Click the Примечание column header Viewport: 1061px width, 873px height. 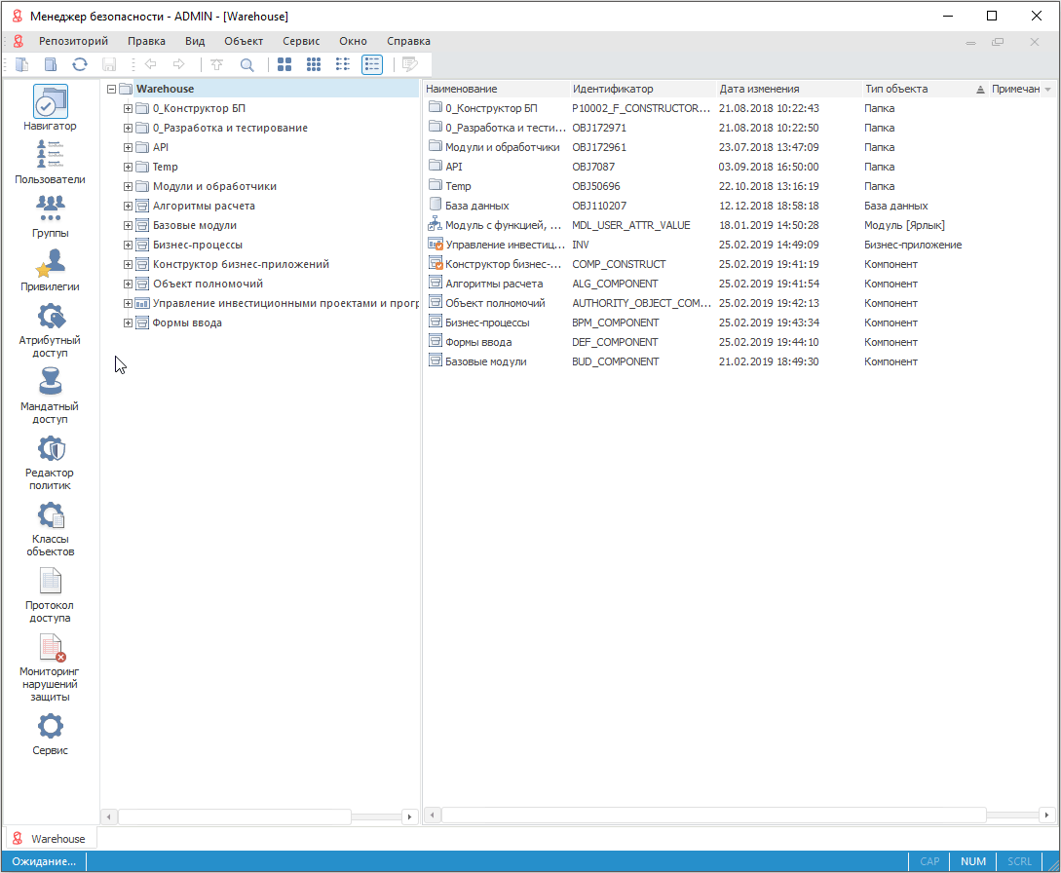pyautogui.click(x=1015, y=89)
